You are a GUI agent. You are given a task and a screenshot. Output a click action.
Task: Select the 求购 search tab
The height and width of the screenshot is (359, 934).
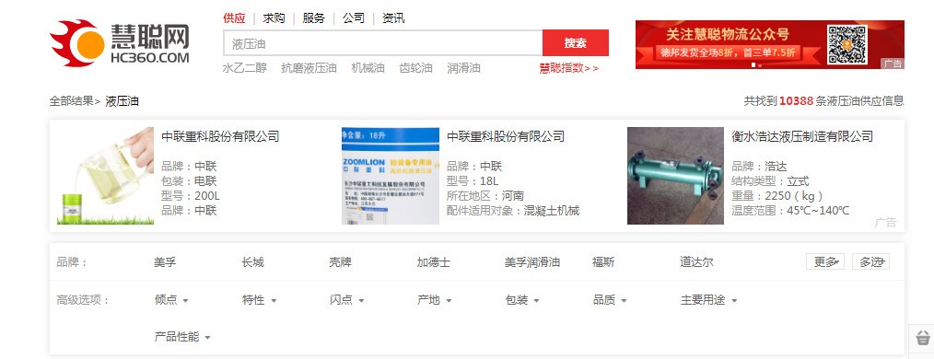click(x=274, y=18)
